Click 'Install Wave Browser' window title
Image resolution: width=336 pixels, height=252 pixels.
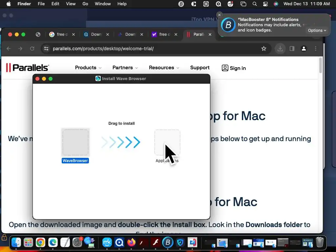click(124, 79)
